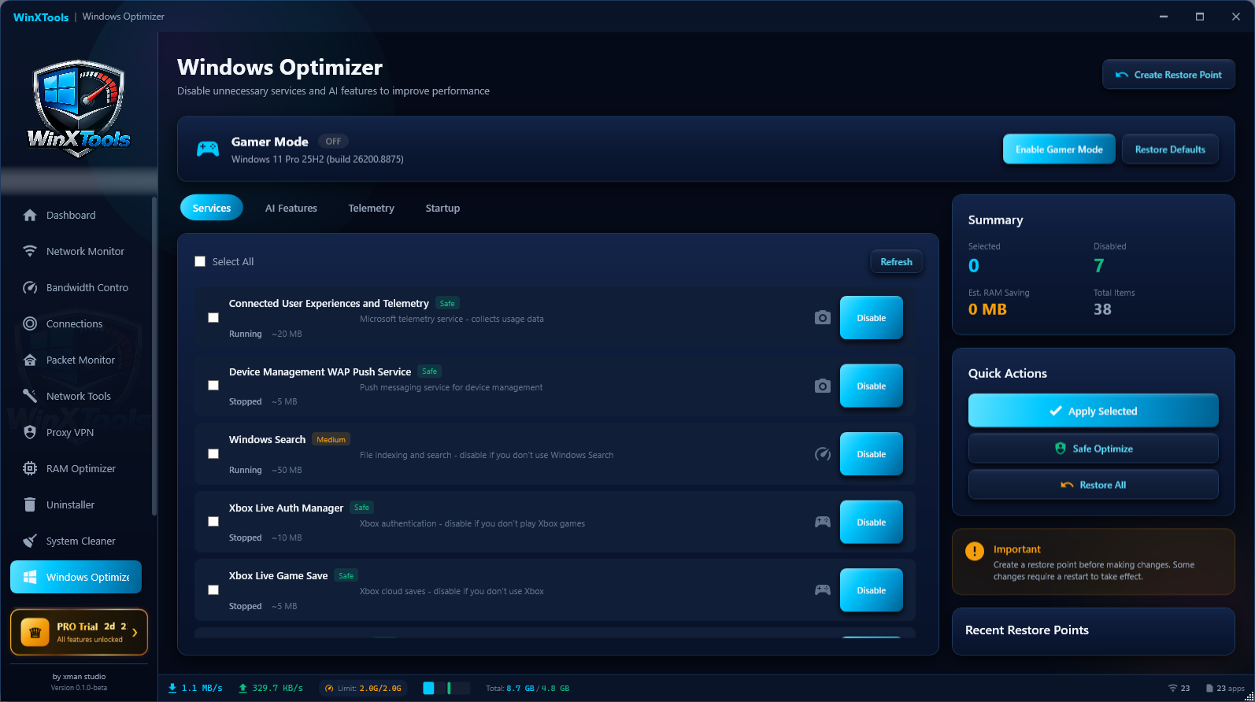The width and height of the screenshot is (1255, 702).
Task: Click the cyan indicator block in status bar
Action: pyautogui.click(x=428, y=688)
